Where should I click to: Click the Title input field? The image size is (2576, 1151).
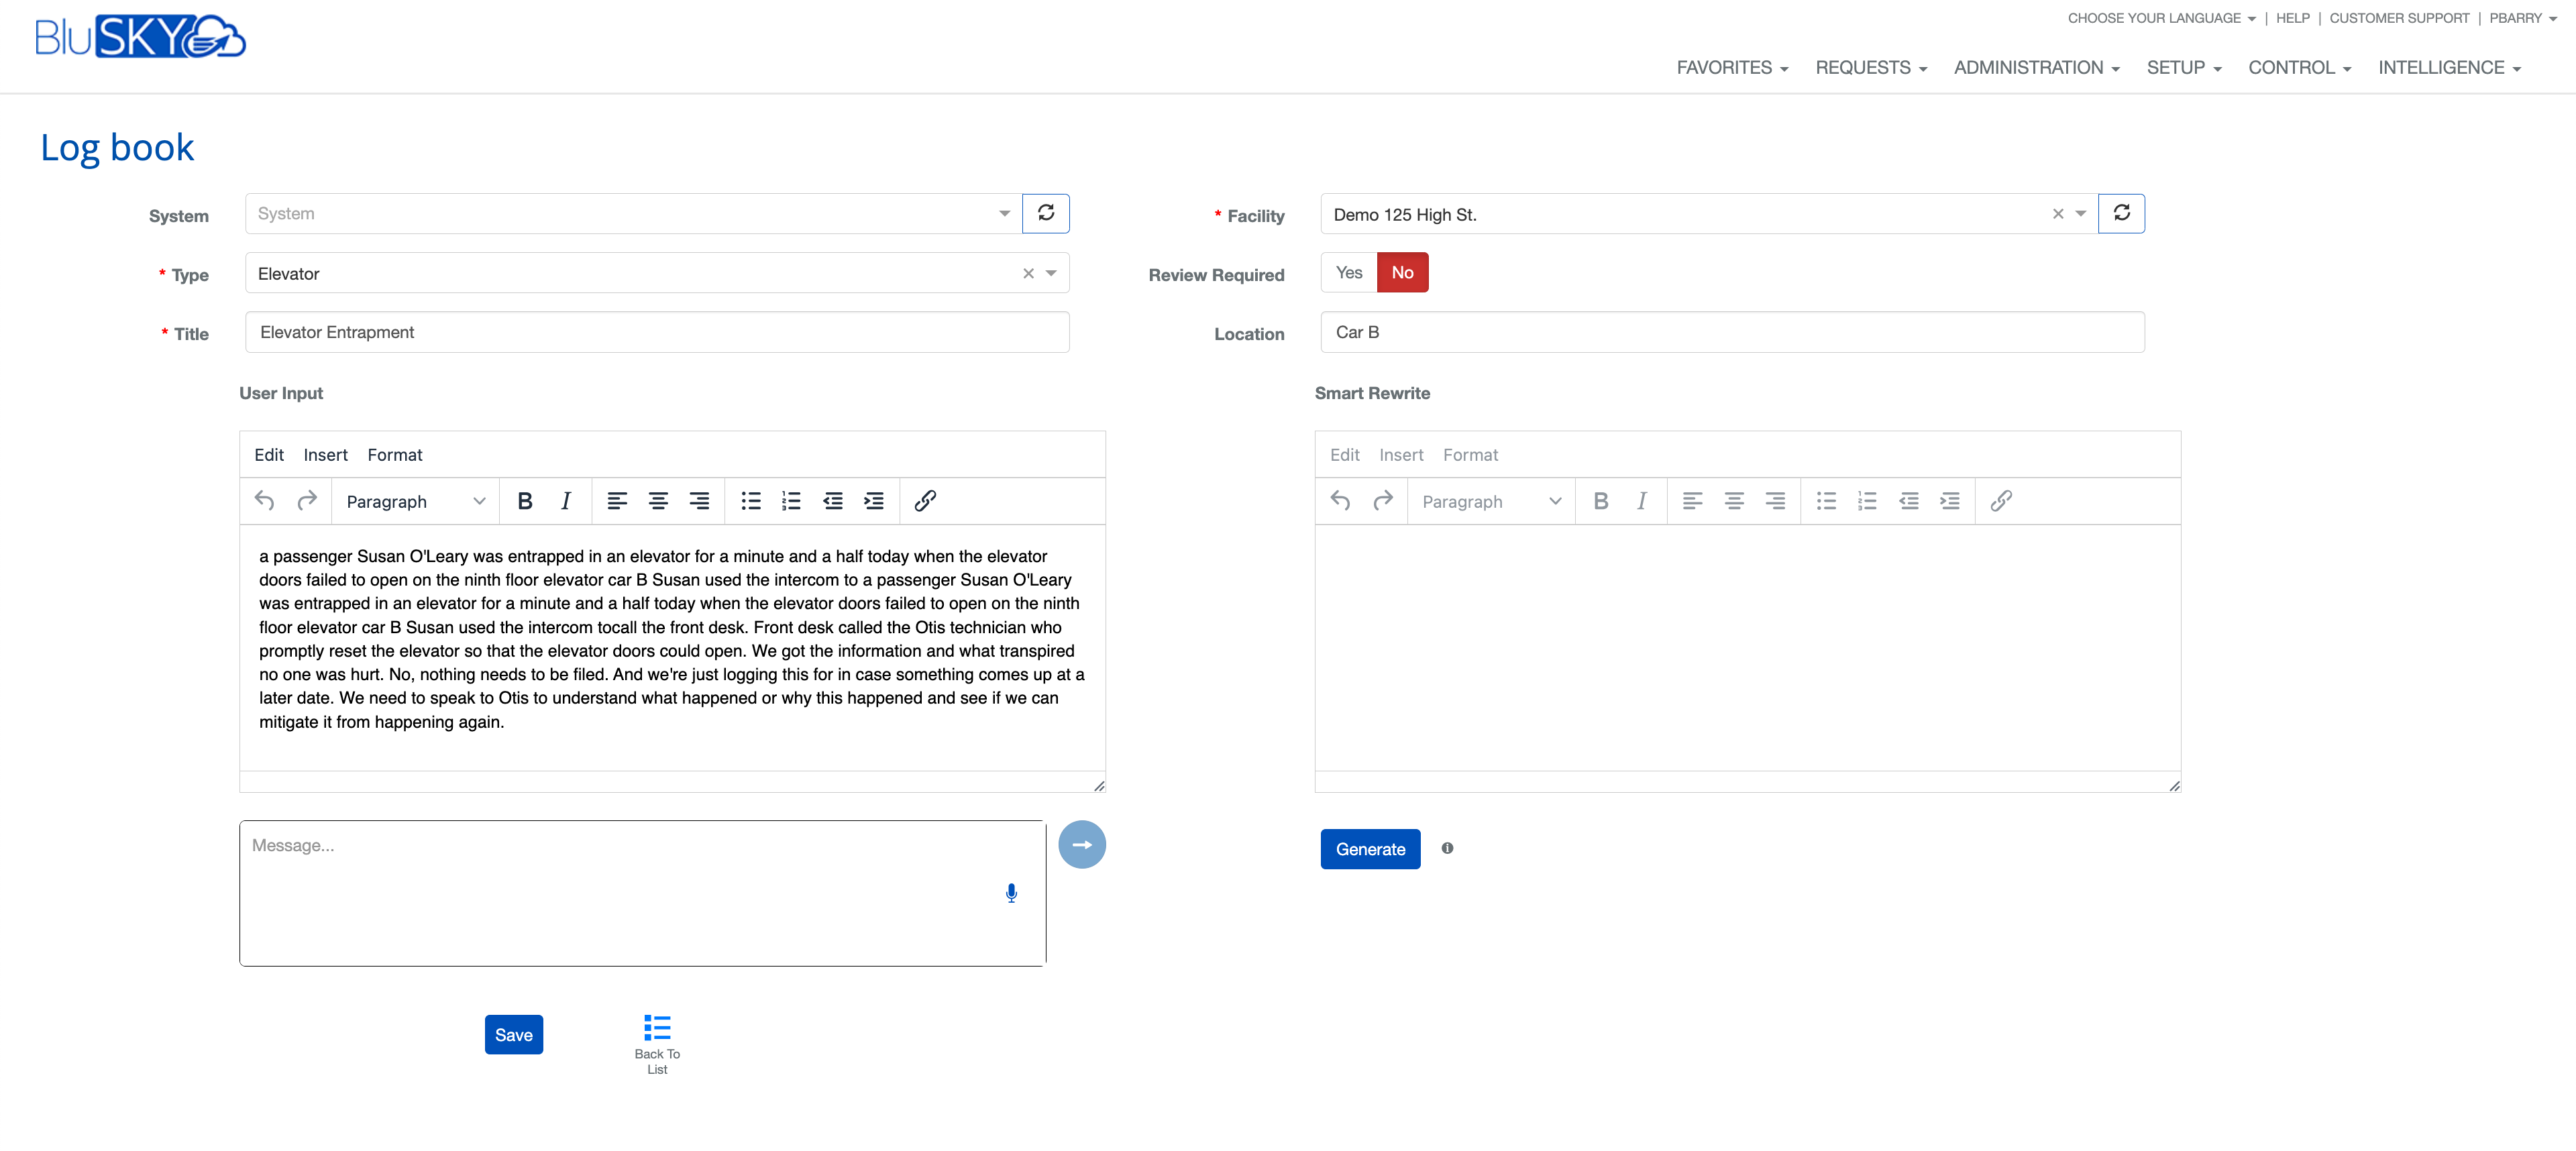656,332
